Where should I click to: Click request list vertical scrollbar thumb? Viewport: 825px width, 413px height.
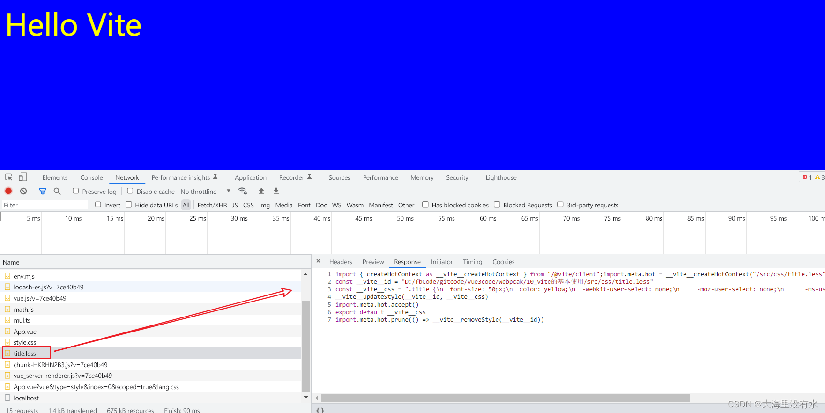tap(305, 346)
